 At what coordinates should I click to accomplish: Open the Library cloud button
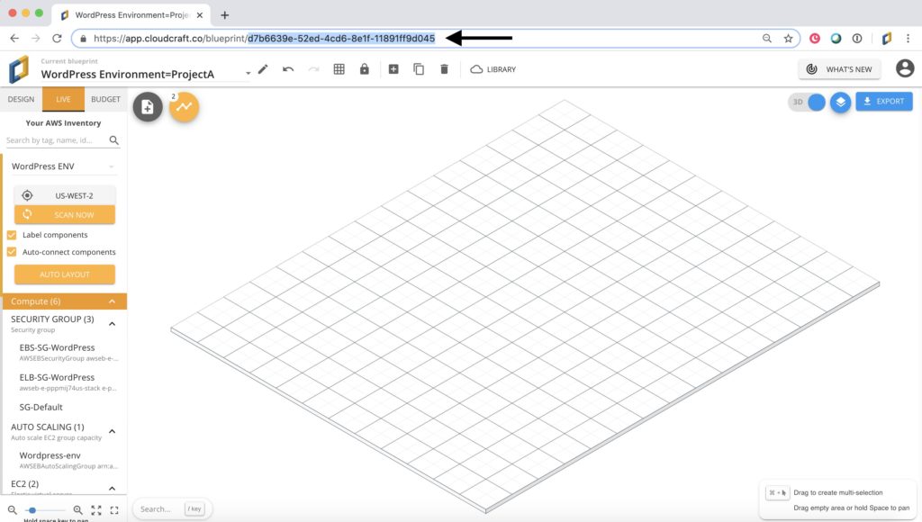click(493, 69)
